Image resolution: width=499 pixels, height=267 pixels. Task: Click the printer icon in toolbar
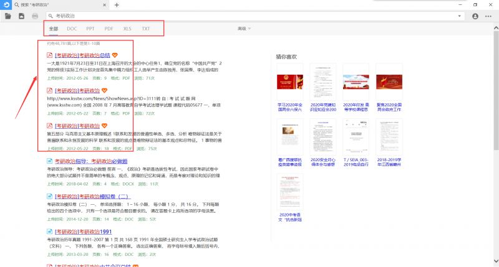(35, 16)
